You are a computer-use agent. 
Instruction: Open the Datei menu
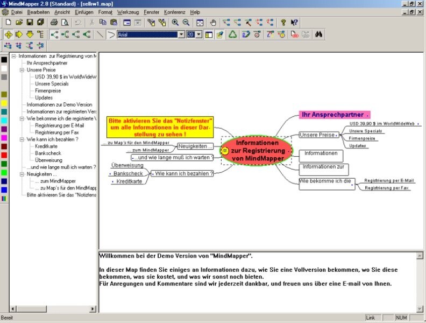(17, 12)
